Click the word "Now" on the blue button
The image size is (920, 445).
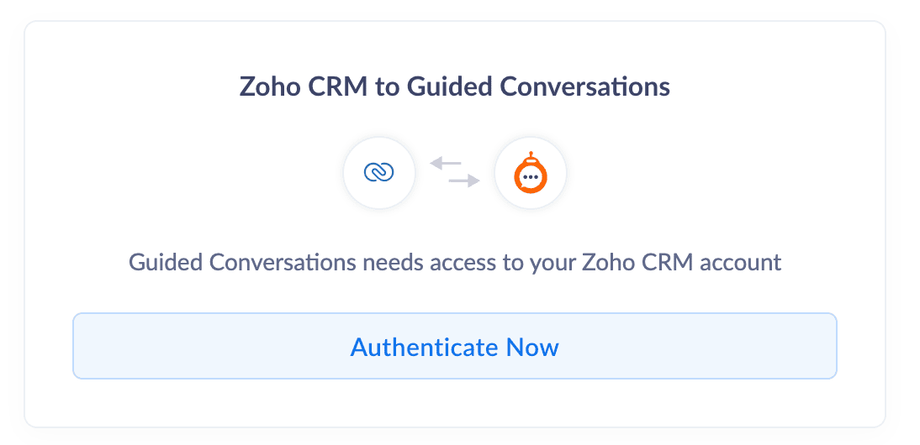[x=532, y=347]
